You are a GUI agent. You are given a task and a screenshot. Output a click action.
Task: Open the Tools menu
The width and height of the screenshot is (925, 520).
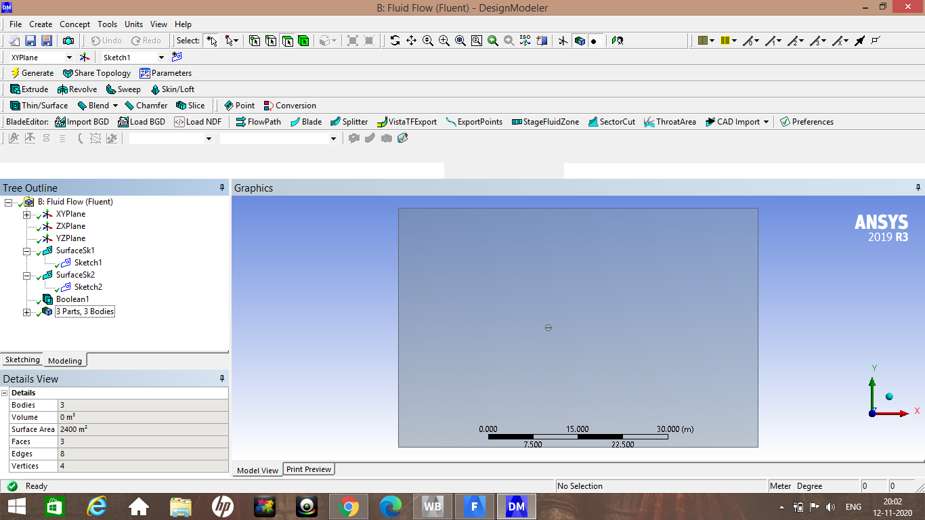[107, 24]
